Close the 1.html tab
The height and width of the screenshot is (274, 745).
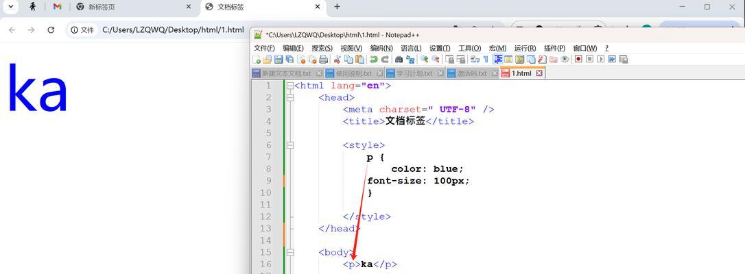click(539, 73)
